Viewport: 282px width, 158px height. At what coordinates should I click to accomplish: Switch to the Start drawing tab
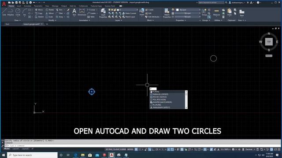coord(7,24)
